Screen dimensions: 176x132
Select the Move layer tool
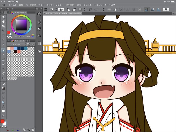[x=3, y=31]
